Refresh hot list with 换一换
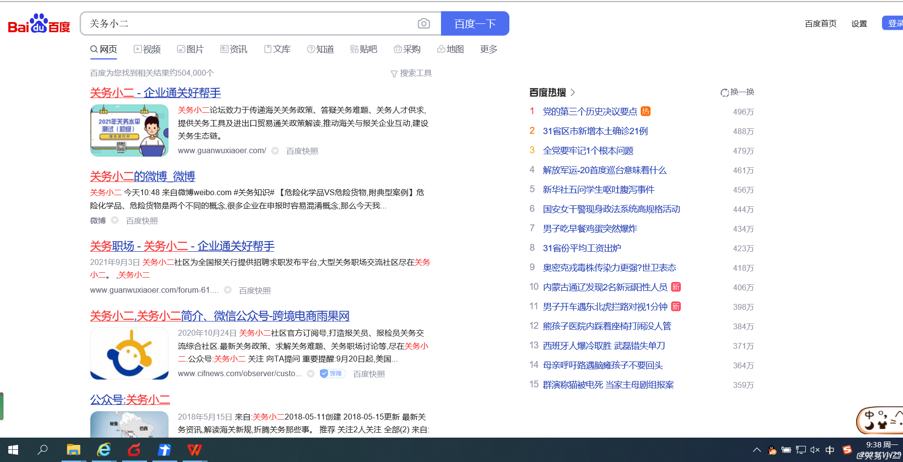The height and width of the screenshot is (462, 903). pos(737,92)
